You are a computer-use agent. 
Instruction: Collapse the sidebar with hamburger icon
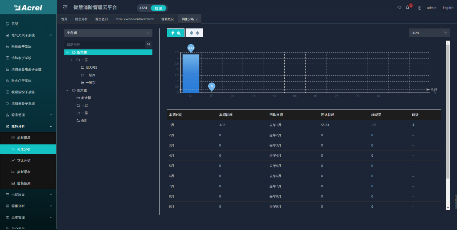point(65,8)
